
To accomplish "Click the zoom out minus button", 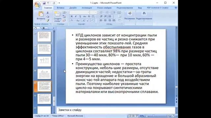I will coord(147,116).
